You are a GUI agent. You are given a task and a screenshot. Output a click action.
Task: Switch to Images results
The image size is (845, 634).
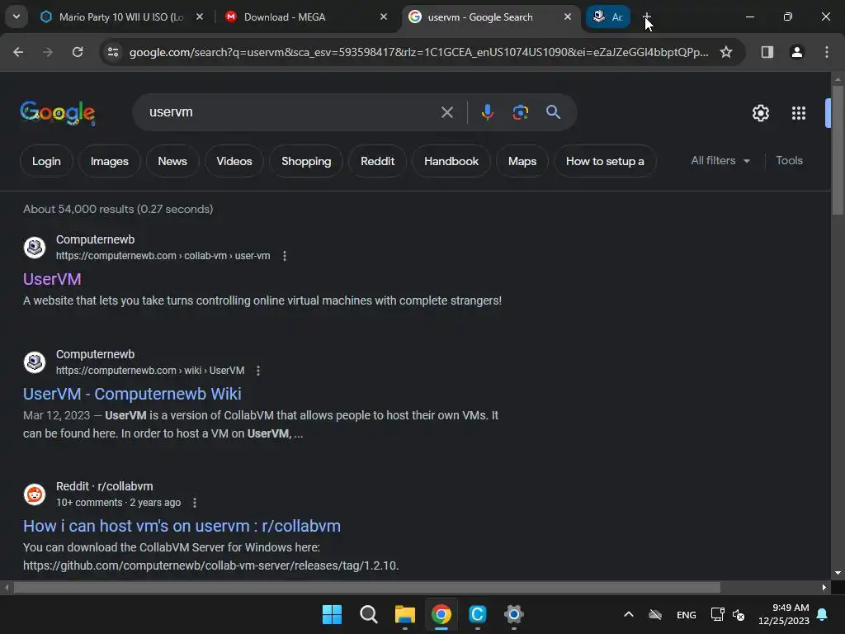click(110, 161)
